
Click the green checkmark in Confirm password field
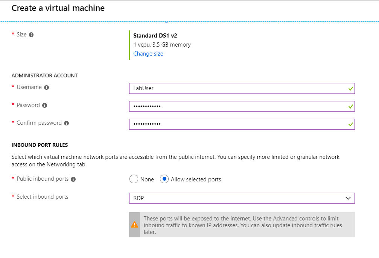click(x=350, y=124)
